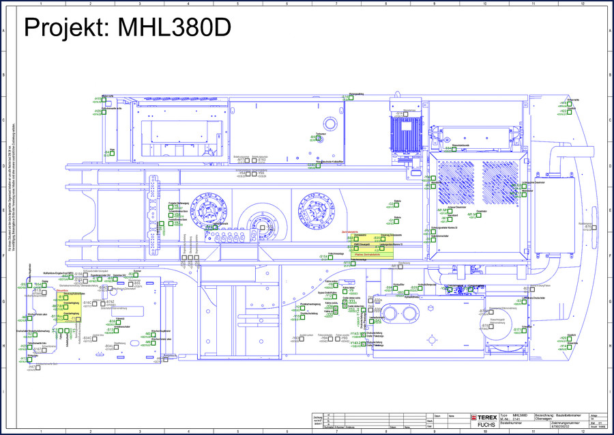Click the red Platine Zentralelektrik label
The image size is (614, 435).
367,254
